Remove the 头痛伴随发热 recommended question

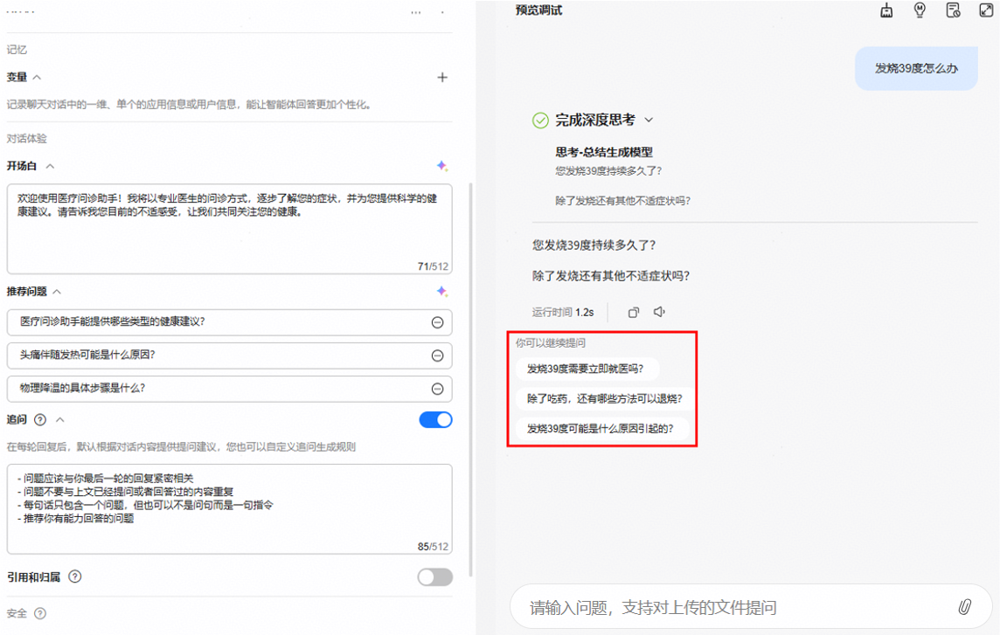437,355
